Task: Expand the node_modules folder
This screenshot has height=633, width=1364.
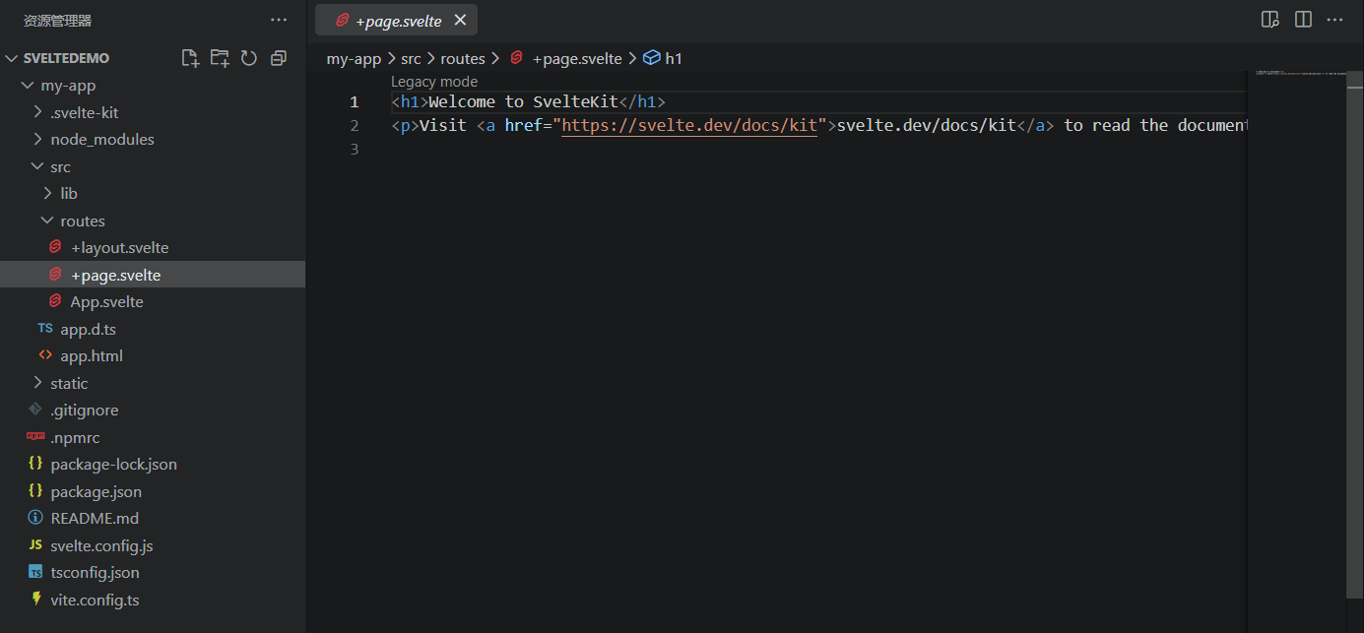Action: [x=102, y=140]
